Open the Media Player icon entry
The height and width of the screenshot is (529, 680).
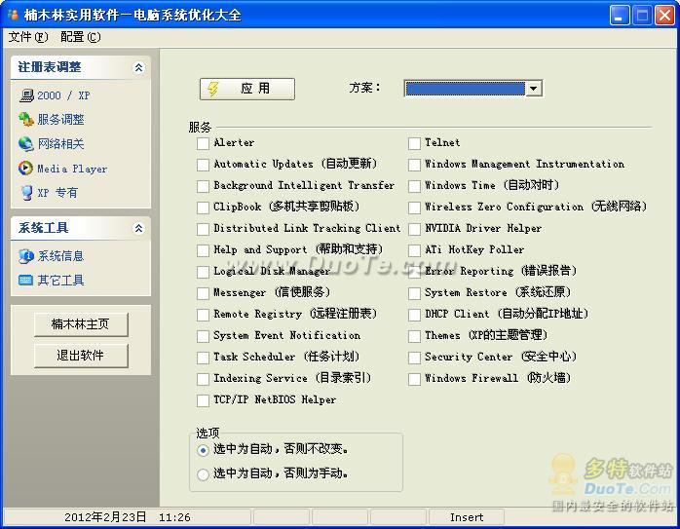coord(26,169)
